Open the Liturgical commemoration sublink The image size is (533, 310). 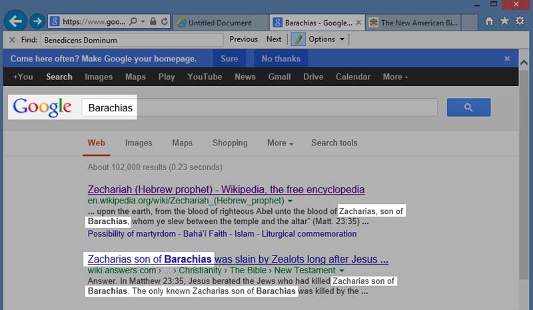pyautogui.click(x=309, y=234)
